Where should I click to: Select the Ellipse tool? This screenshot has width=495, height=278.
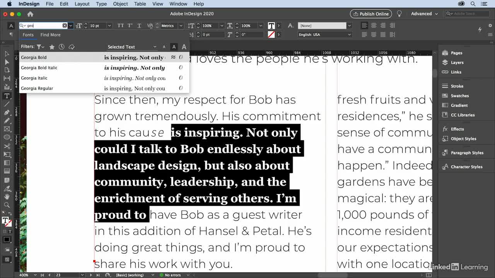7,137
